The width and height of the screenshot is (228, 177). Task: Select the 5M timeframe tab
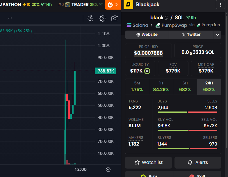(137, 87)
